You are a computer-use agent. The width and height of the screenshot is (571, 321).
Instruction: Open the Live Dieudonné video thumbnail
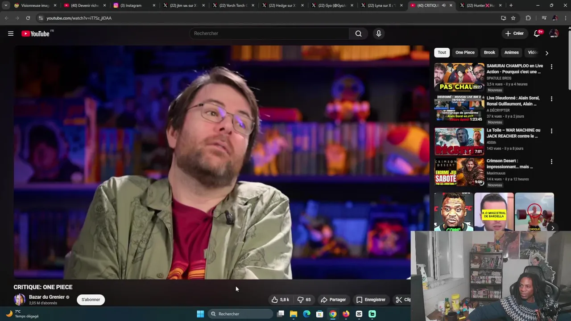(459, 109)
